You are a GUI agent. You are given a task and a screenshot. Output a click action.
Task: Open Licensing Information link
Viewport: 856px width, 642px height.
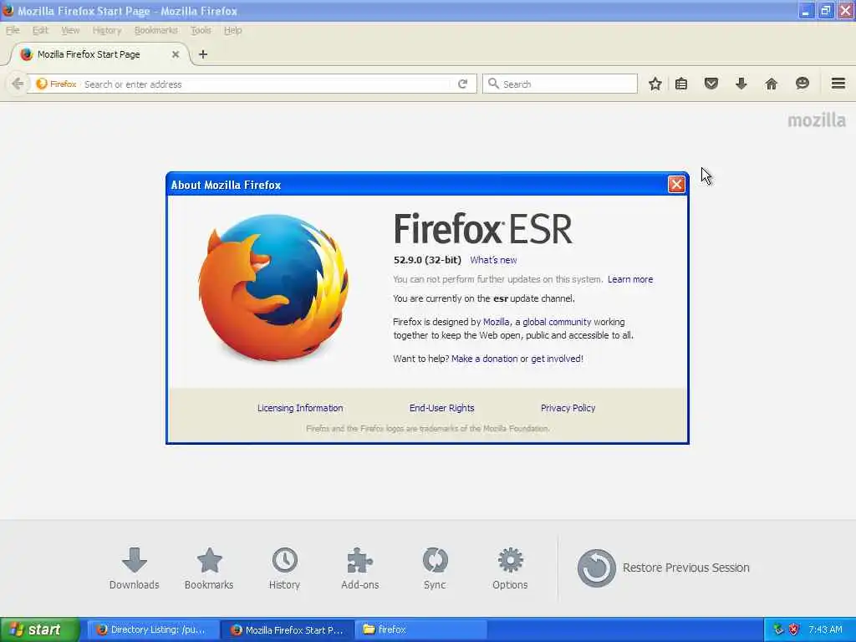coord(300,408)
